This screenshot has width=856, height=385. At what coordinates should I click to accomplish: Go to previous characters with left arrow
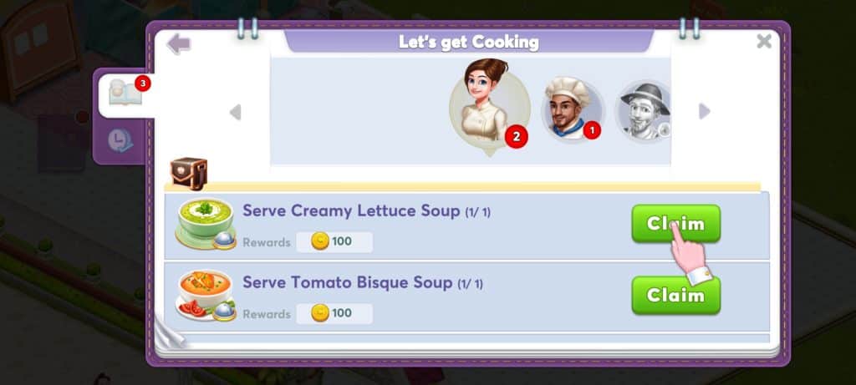coord(235,113)
